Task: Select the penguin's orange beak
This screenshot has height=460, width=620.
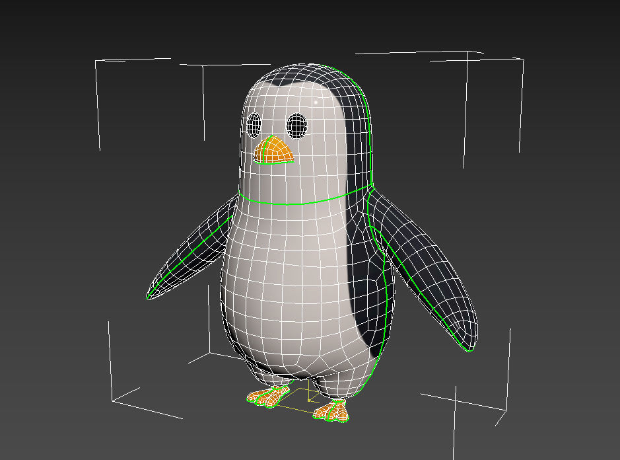Action: 273,150
